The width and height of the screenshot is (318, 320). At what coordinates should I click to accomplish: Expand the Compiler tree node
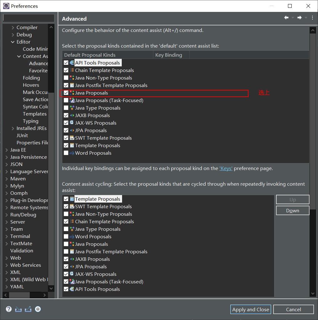[13, 28]
